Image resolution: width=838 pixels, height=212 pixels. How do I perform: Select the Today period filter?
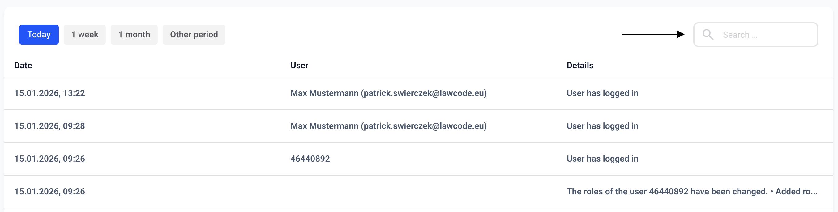point(39,35)
